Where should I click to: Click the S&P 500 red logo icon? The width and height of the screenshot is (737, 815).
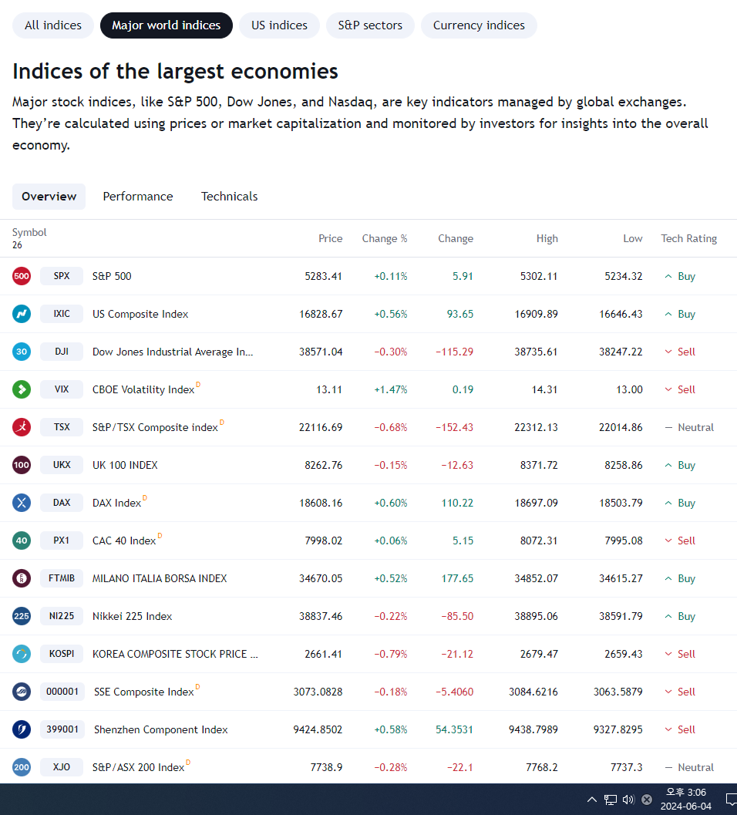[22, 276]
